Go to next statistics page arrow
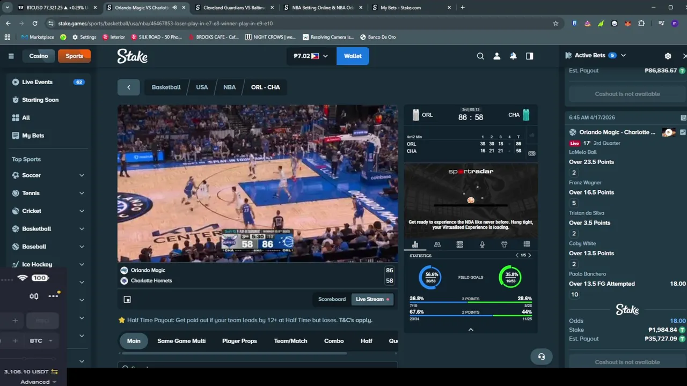Image resolution: width=687 pixels, height=386 pixels. (x=530, y=255)
